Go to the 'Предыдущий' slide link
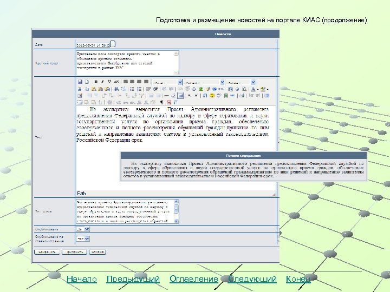This screenshot has height=292, width=390. [x=133, y=279]
